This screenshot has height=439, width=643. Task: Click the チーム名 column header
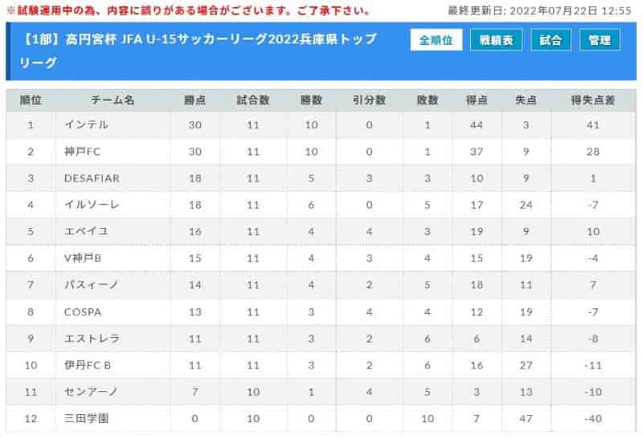click(113, 100)
